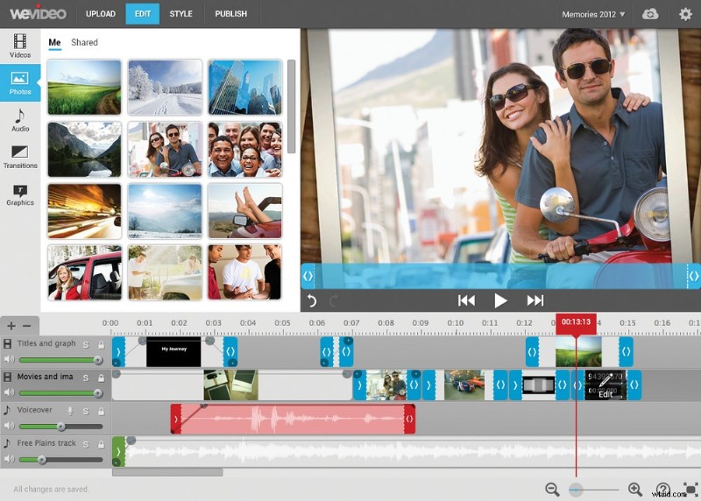This screenshot has height=501, width=701.
Task: Select the glass skyscrapers photo thumbnail
Action: pyautogui.click(x=245, y=88)
